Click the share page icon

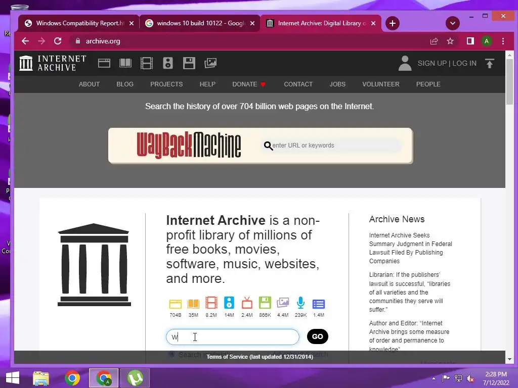[x=434, y=41]
